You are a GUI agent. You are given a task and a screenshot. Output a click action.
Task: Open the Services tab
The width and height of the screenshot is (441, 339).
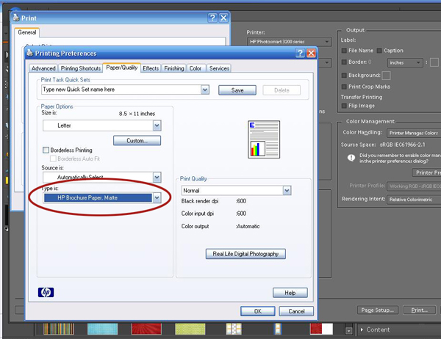[x=219, y=68]
